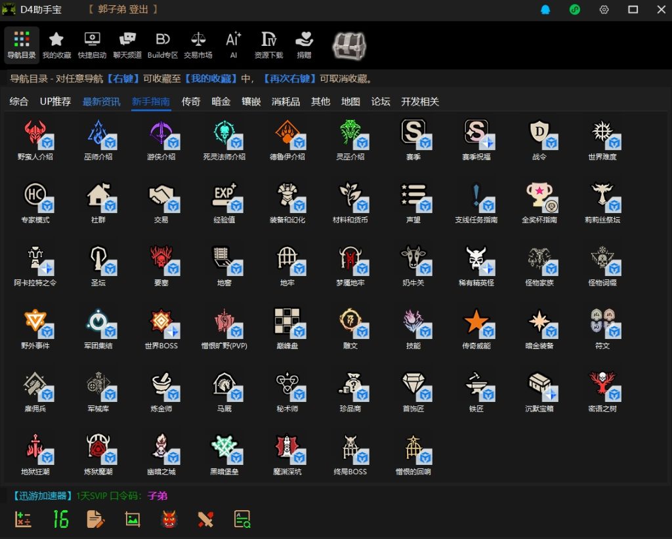Viewport: 672px width, 539px height.
Task: Click the green circular title bar icon
Action: (x=575, y=9)
